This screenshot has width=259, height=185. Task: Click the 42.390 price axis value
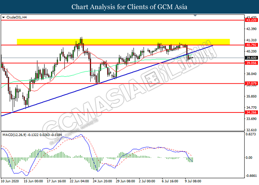tap(251, 29)
